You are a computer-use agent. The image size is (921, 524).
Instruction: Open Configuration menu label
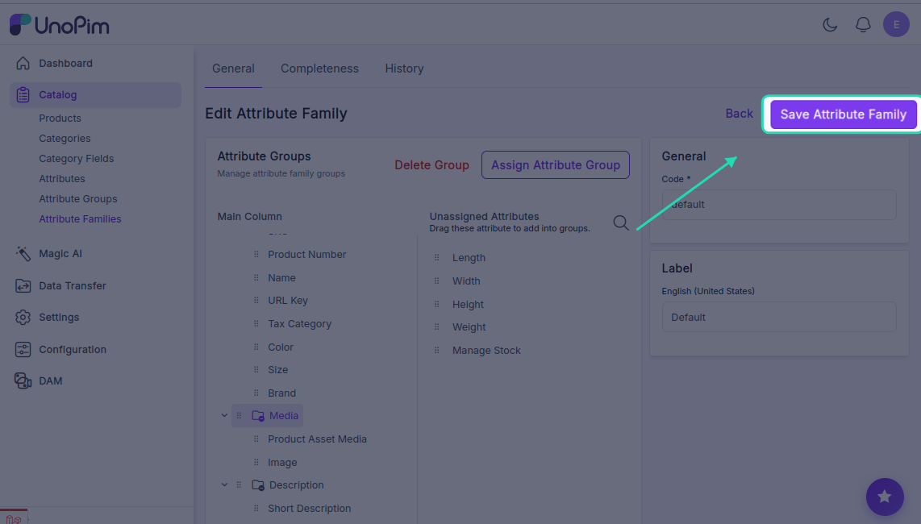pos(73,350)
